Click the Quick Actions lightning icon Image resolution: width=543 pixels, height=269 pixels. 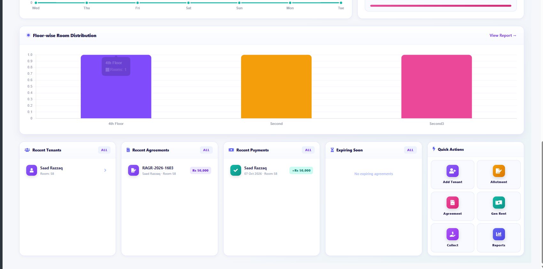434,149
